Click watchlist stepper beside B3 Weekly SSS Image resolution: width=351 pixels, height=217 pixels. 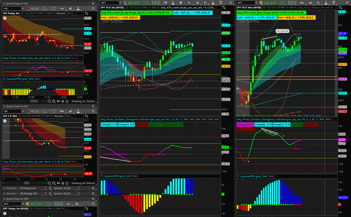[45, 194]
